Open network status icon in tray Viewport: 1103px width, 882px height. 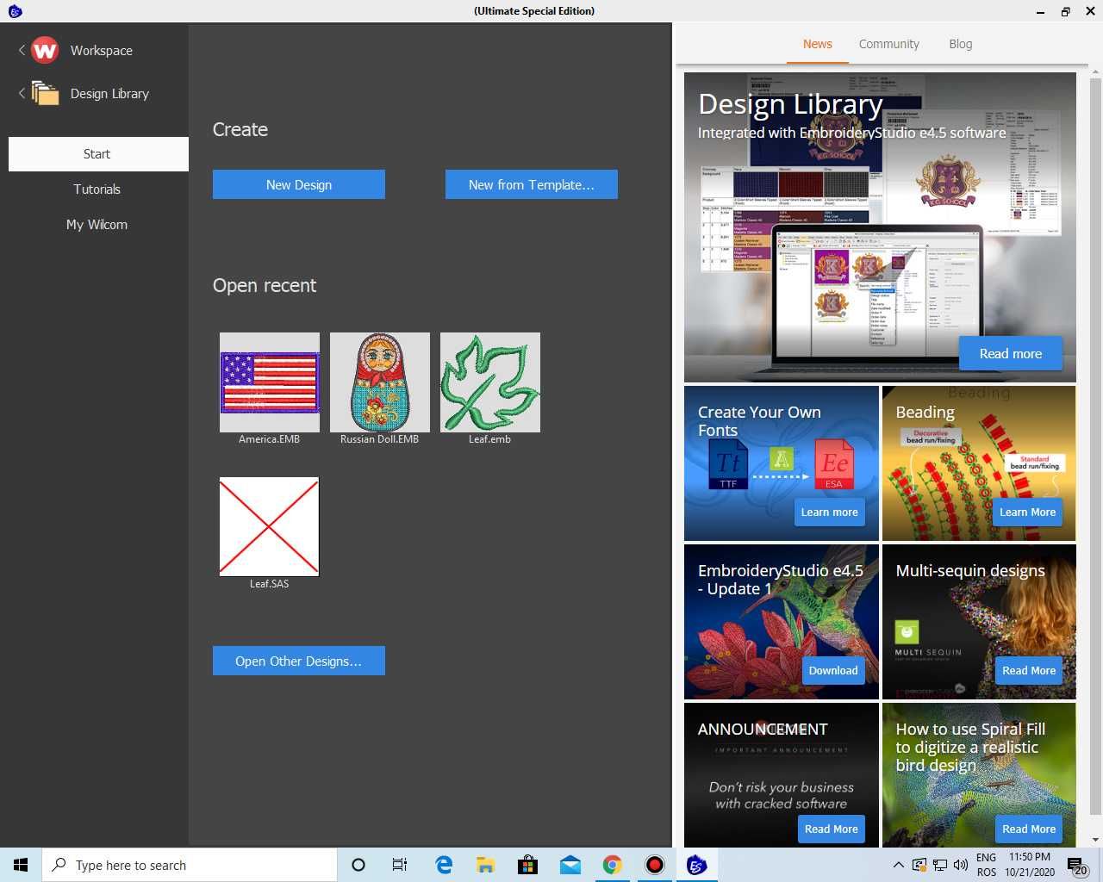(x=940, y=865)
